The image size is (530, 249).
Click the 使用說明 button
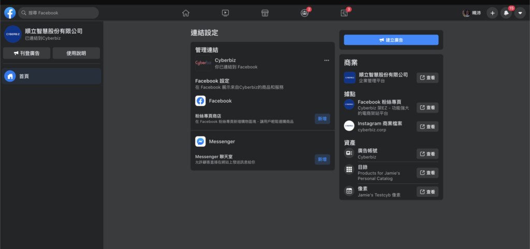pos(76,53)
